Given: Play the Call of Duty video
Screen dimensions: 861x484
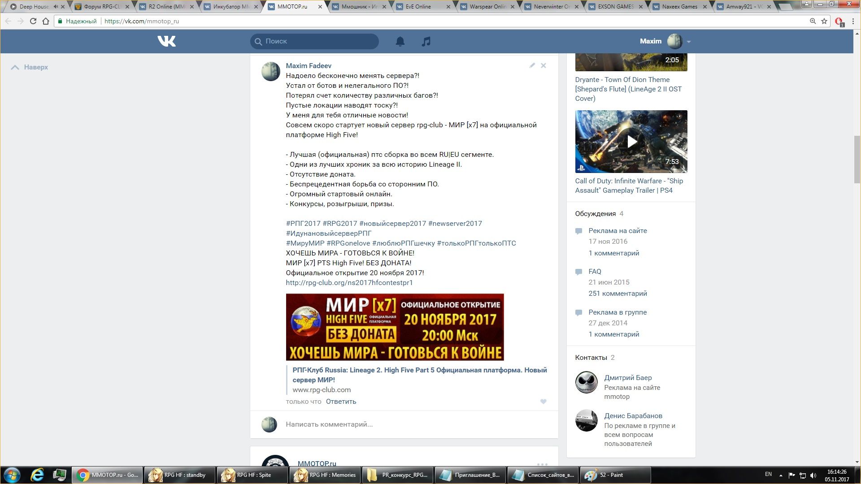Looking at the screenshot, I should [x=631, y=142].
